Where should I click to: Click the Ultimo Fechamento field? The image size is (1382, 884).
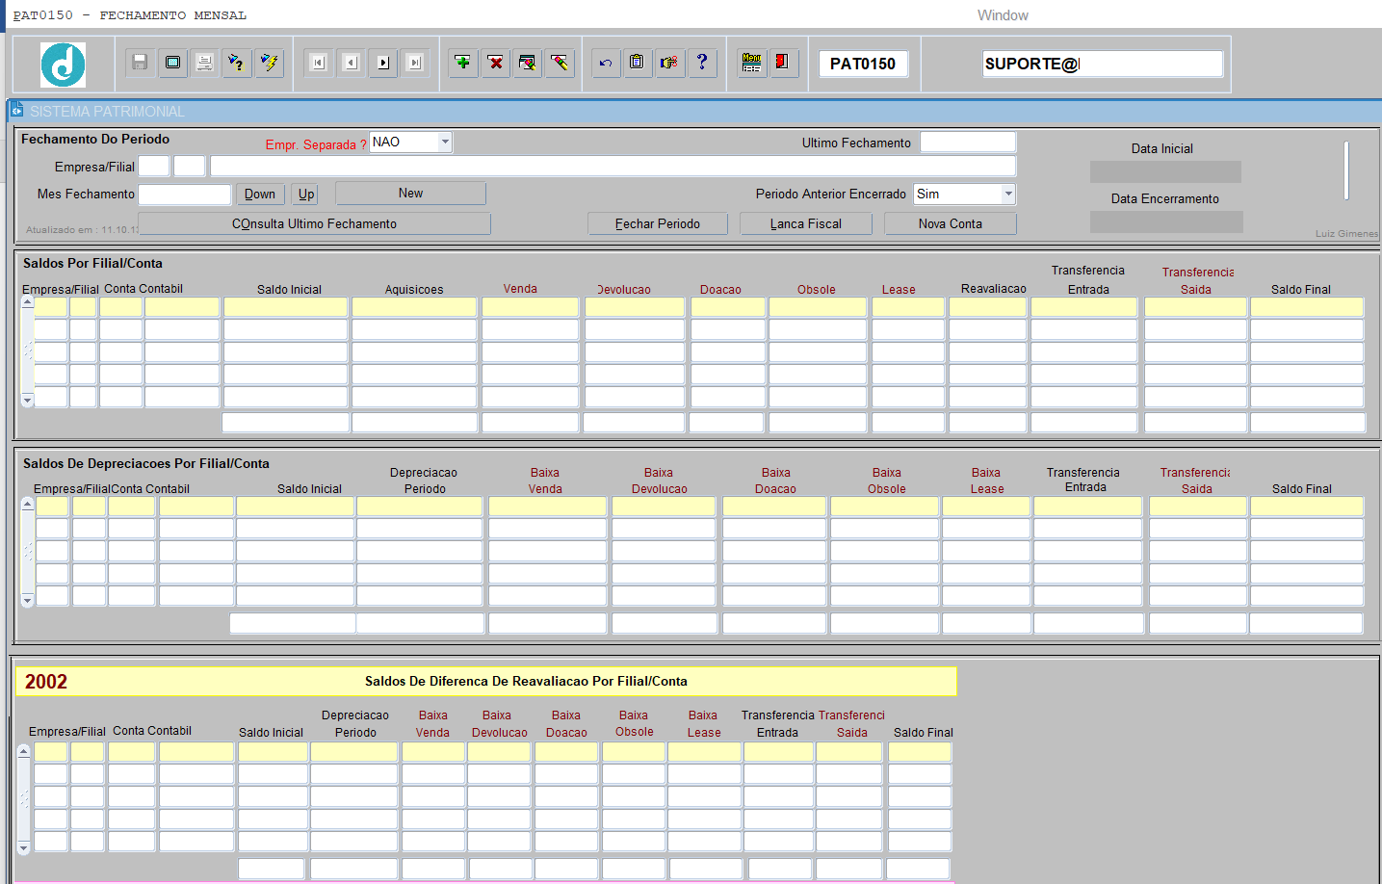click(968, 142)
